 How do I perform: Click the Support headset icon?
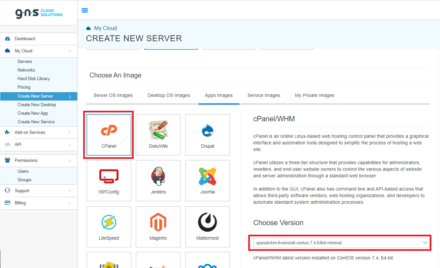[x=8, y=191]
